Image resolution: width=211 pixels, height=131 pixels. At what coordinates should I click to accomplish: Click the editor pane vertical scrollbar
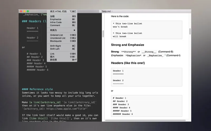click(x=103, y=34)
